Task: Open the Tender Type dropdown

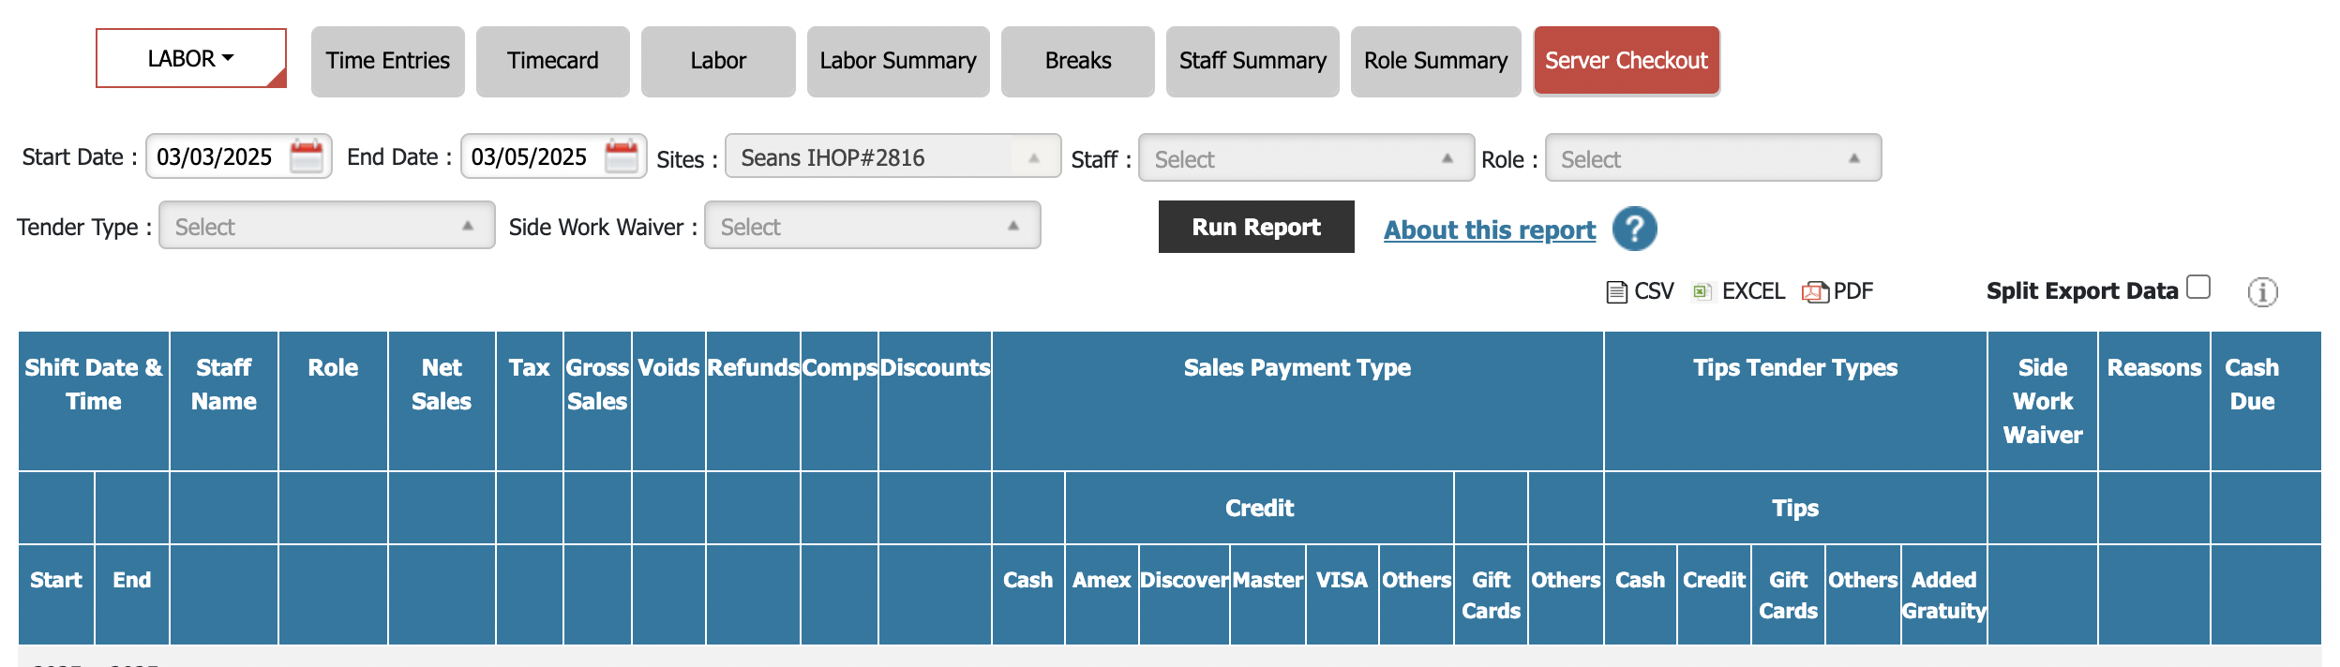Action: pos(326,226)
